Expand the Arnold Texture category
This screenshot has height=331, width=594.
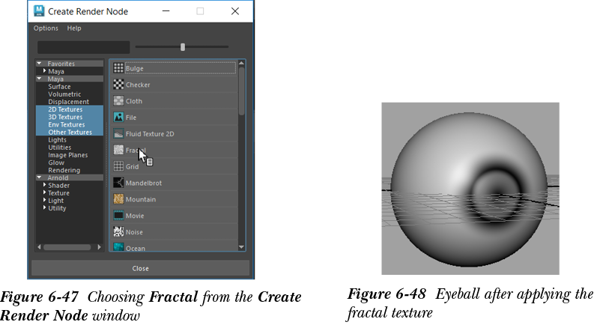(45, 192)
